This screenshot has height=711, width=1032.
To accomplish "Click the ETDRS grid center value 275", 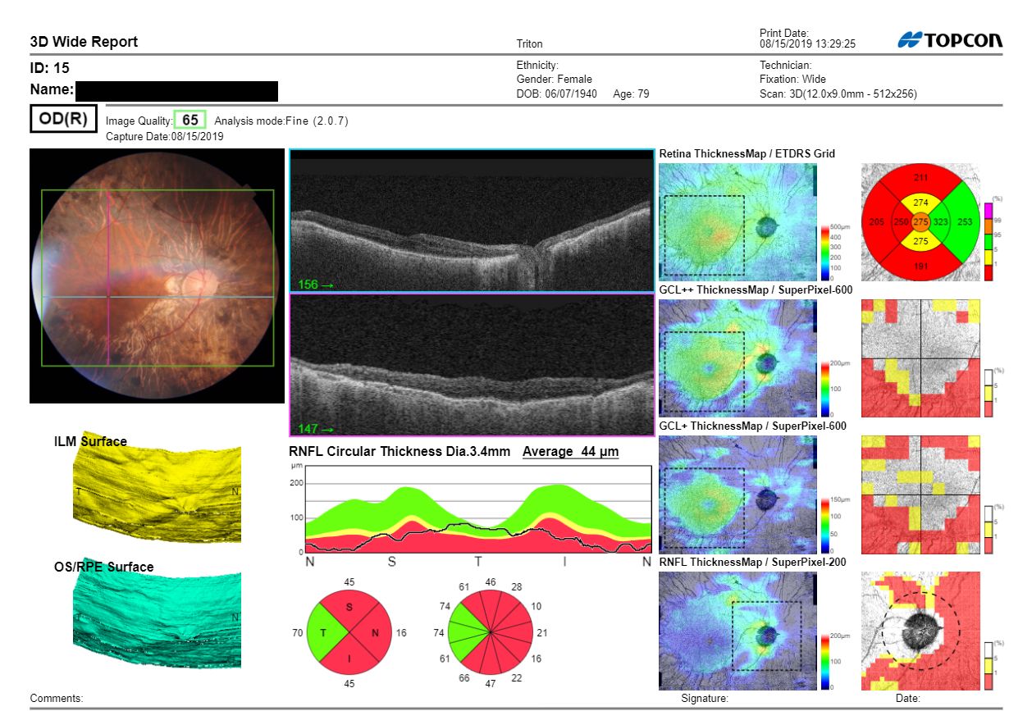I will [920, 222].
